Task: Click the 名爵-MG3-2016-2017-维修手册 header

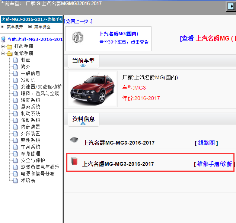Action: click(x=32, y=19)
